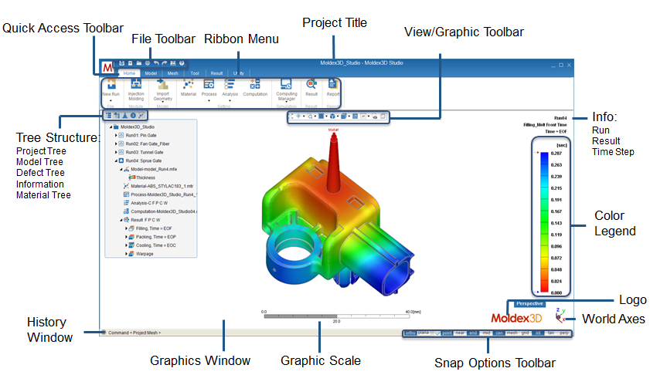This screenshot has height=375, width=650.
Task: Click the Import Geometry ribbon icon
Action: coord(163,84)
